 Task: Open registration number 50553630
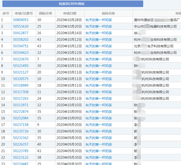(x=21, y=27)
